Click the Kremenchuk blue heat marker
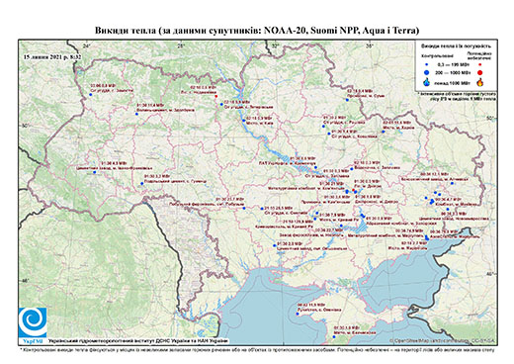The width and height of the screenshot is (514, 364). pos(315,167)
